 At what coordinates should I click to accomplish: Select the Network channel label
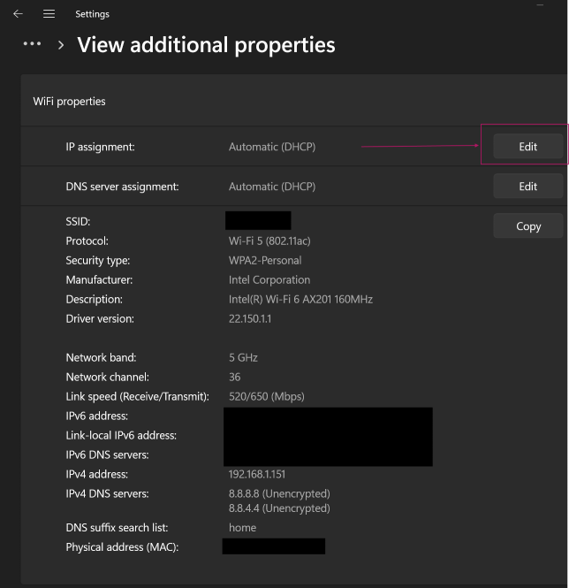pos(107,377)
